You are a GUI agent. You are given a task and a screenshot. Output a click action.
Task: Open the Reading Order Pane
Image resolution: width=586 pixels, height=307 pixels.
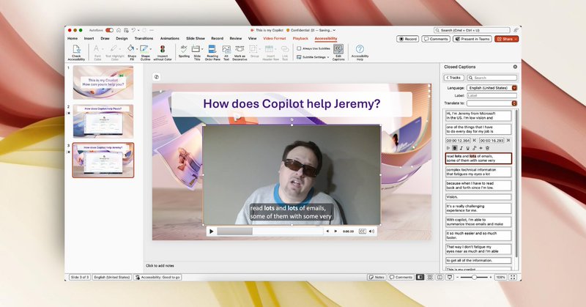212,52
